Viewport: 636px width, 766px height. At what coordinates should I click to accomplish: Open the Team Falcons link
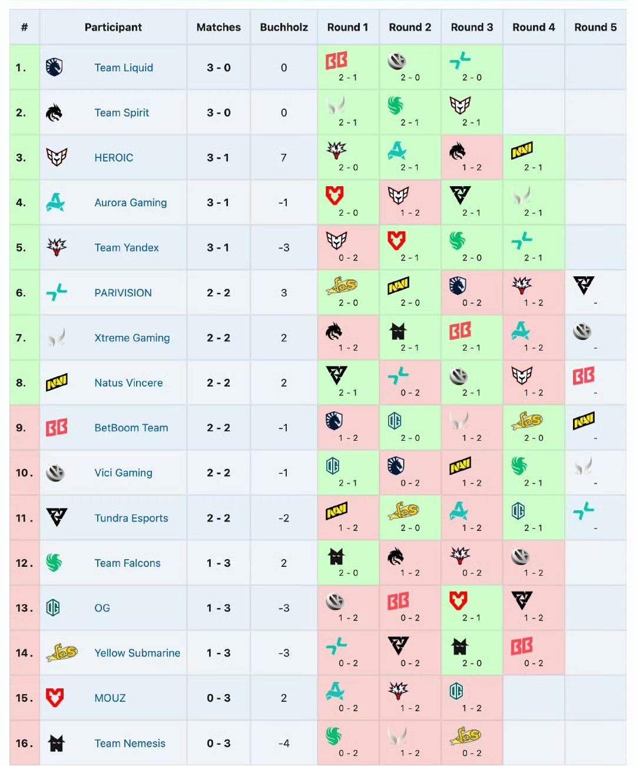(127, 563)
